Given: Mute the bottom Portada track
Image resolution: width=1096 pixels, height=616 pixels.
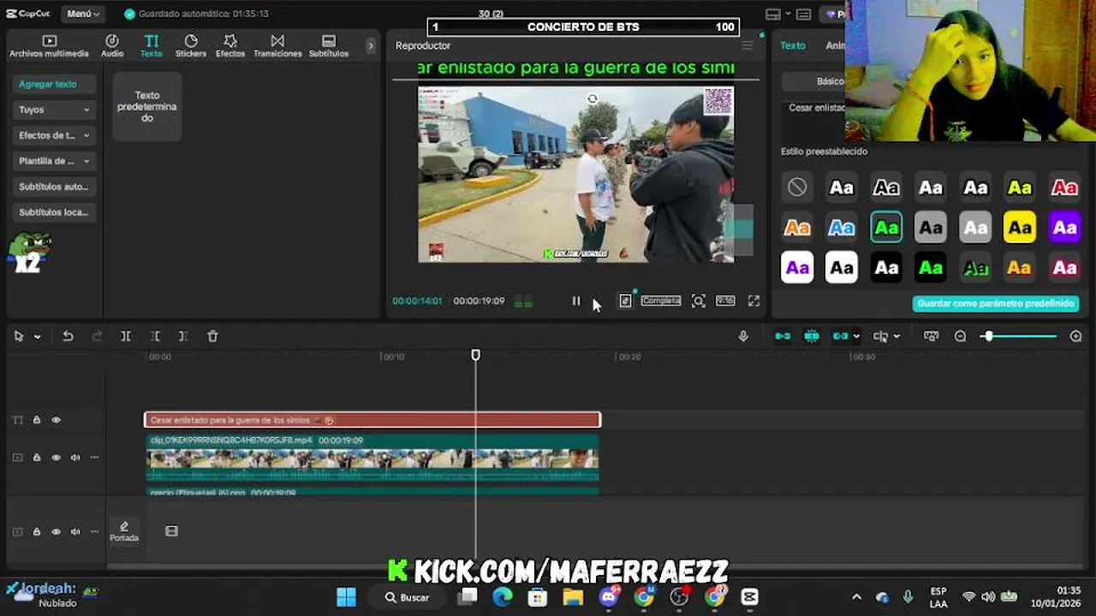Looking at the screenshot, I should (x=75, y=531).
